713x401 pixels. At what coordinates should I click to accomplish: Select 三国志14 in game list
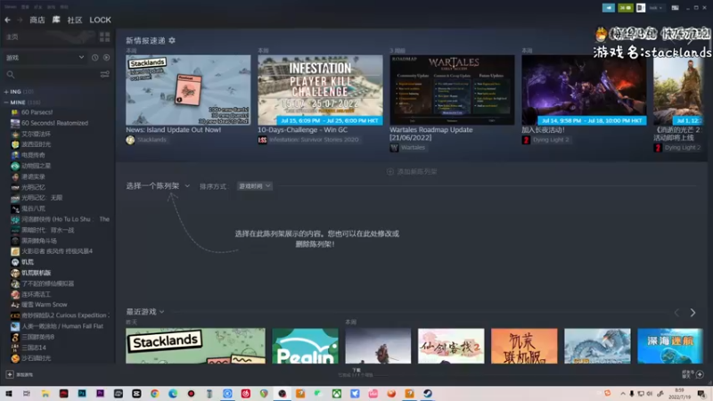tap(34, 348)
